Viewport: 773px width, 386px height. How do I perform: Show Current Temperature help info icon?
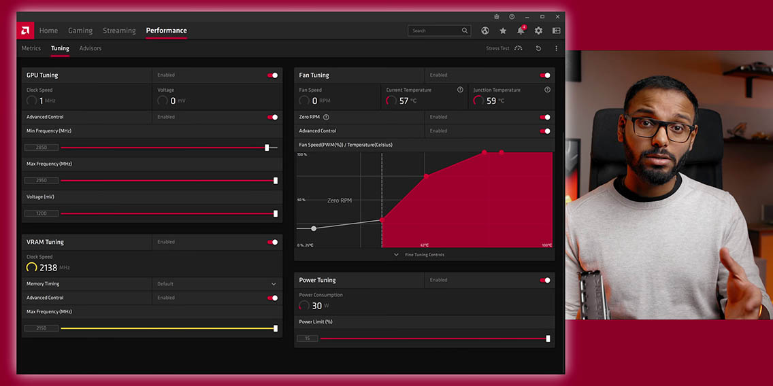pos(460,90)
